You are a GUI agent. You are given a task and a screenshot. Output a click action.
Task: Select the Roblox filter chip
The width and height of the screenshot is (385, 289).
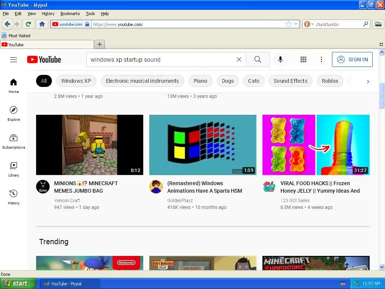330,81
